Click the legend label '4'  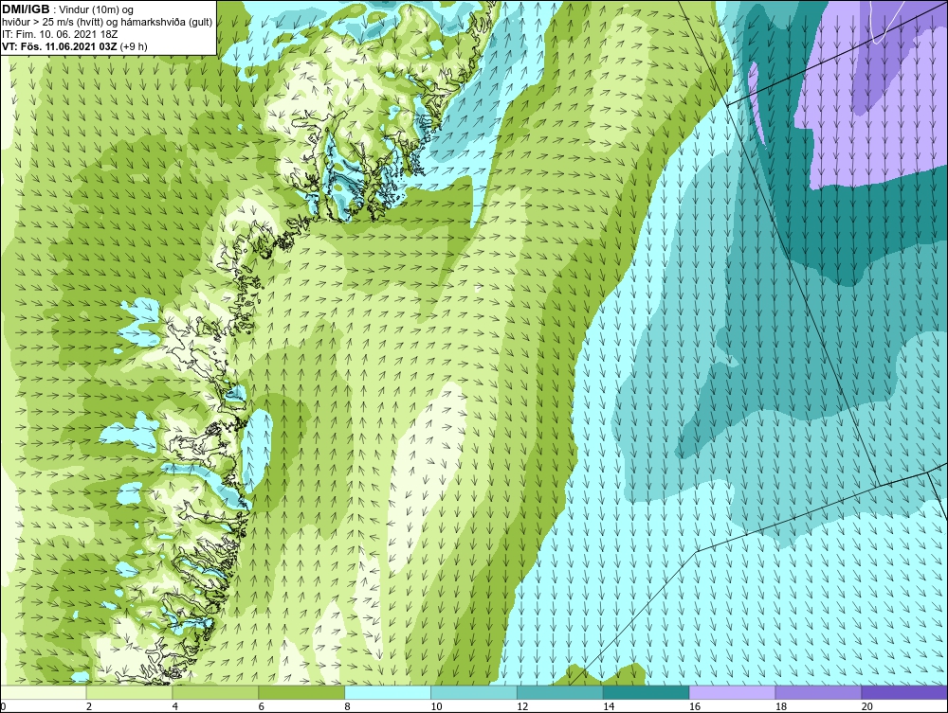click(x=174, y=706)
